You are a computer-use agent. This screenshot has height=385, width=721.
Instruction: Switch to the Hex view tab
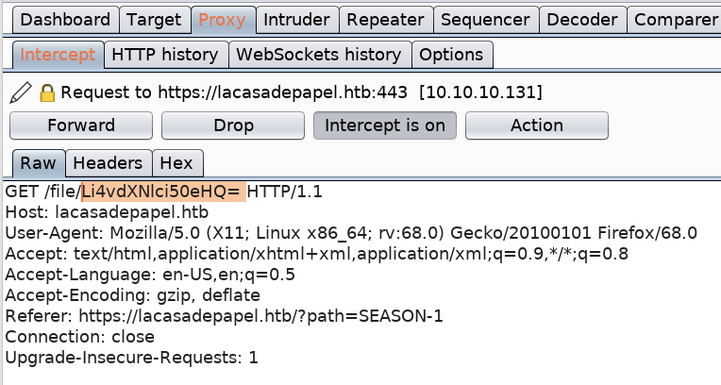click(x=176, y=163)
